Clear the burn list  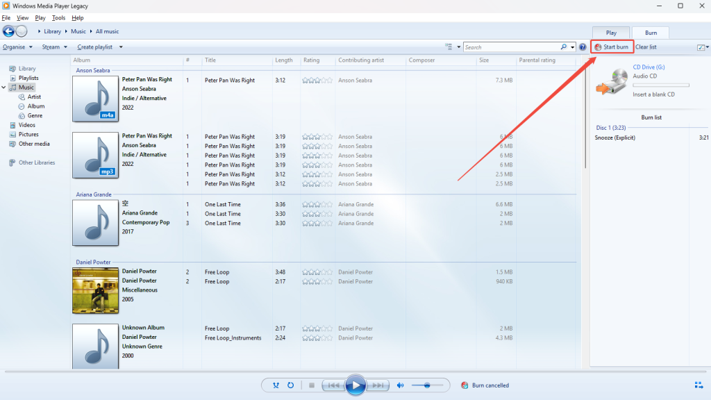pos(645,47)
